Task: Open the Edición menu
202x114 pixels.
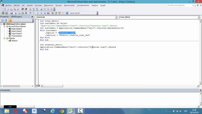Action: point(17,5)
